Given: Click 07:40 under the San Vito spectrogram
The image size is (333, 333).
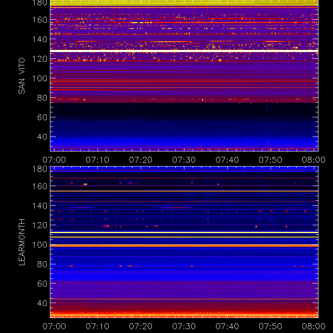Looking at the screenshot, I should click(x=227, y=160).
